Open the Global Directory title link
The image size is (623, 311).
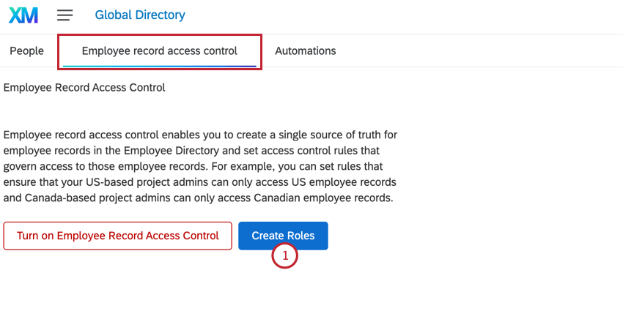coord(140,15)
